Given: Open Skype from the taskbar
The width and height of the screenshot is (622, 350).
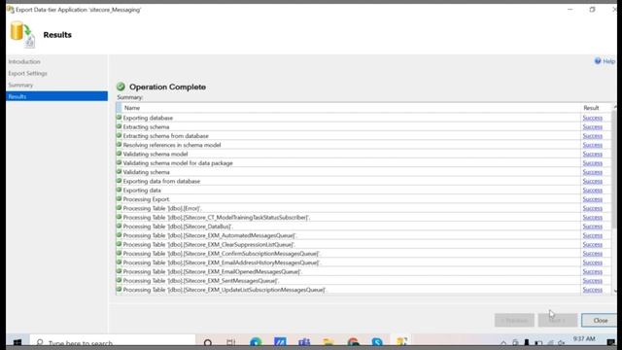Looking at the screenshot, I should tap(377, 342).
